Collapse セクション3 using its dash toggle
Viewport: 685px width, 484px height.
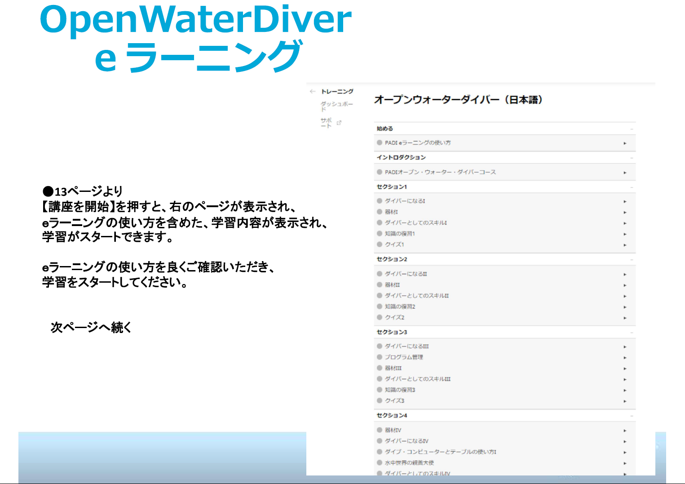(x=632, y=333)
